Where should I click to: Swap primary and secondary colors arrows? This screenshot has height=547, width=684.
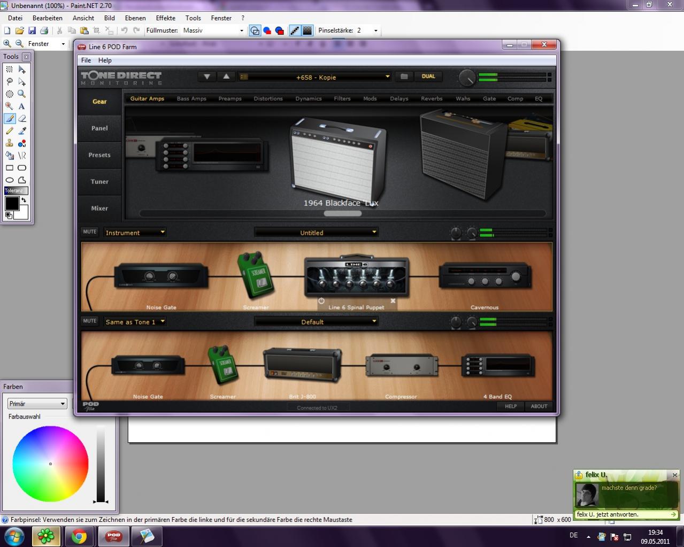(x=24, y=200)
